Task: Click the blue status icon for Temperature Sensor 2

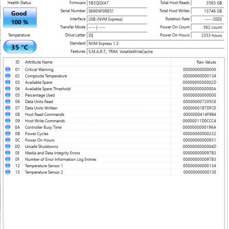Action: (8, 172)
